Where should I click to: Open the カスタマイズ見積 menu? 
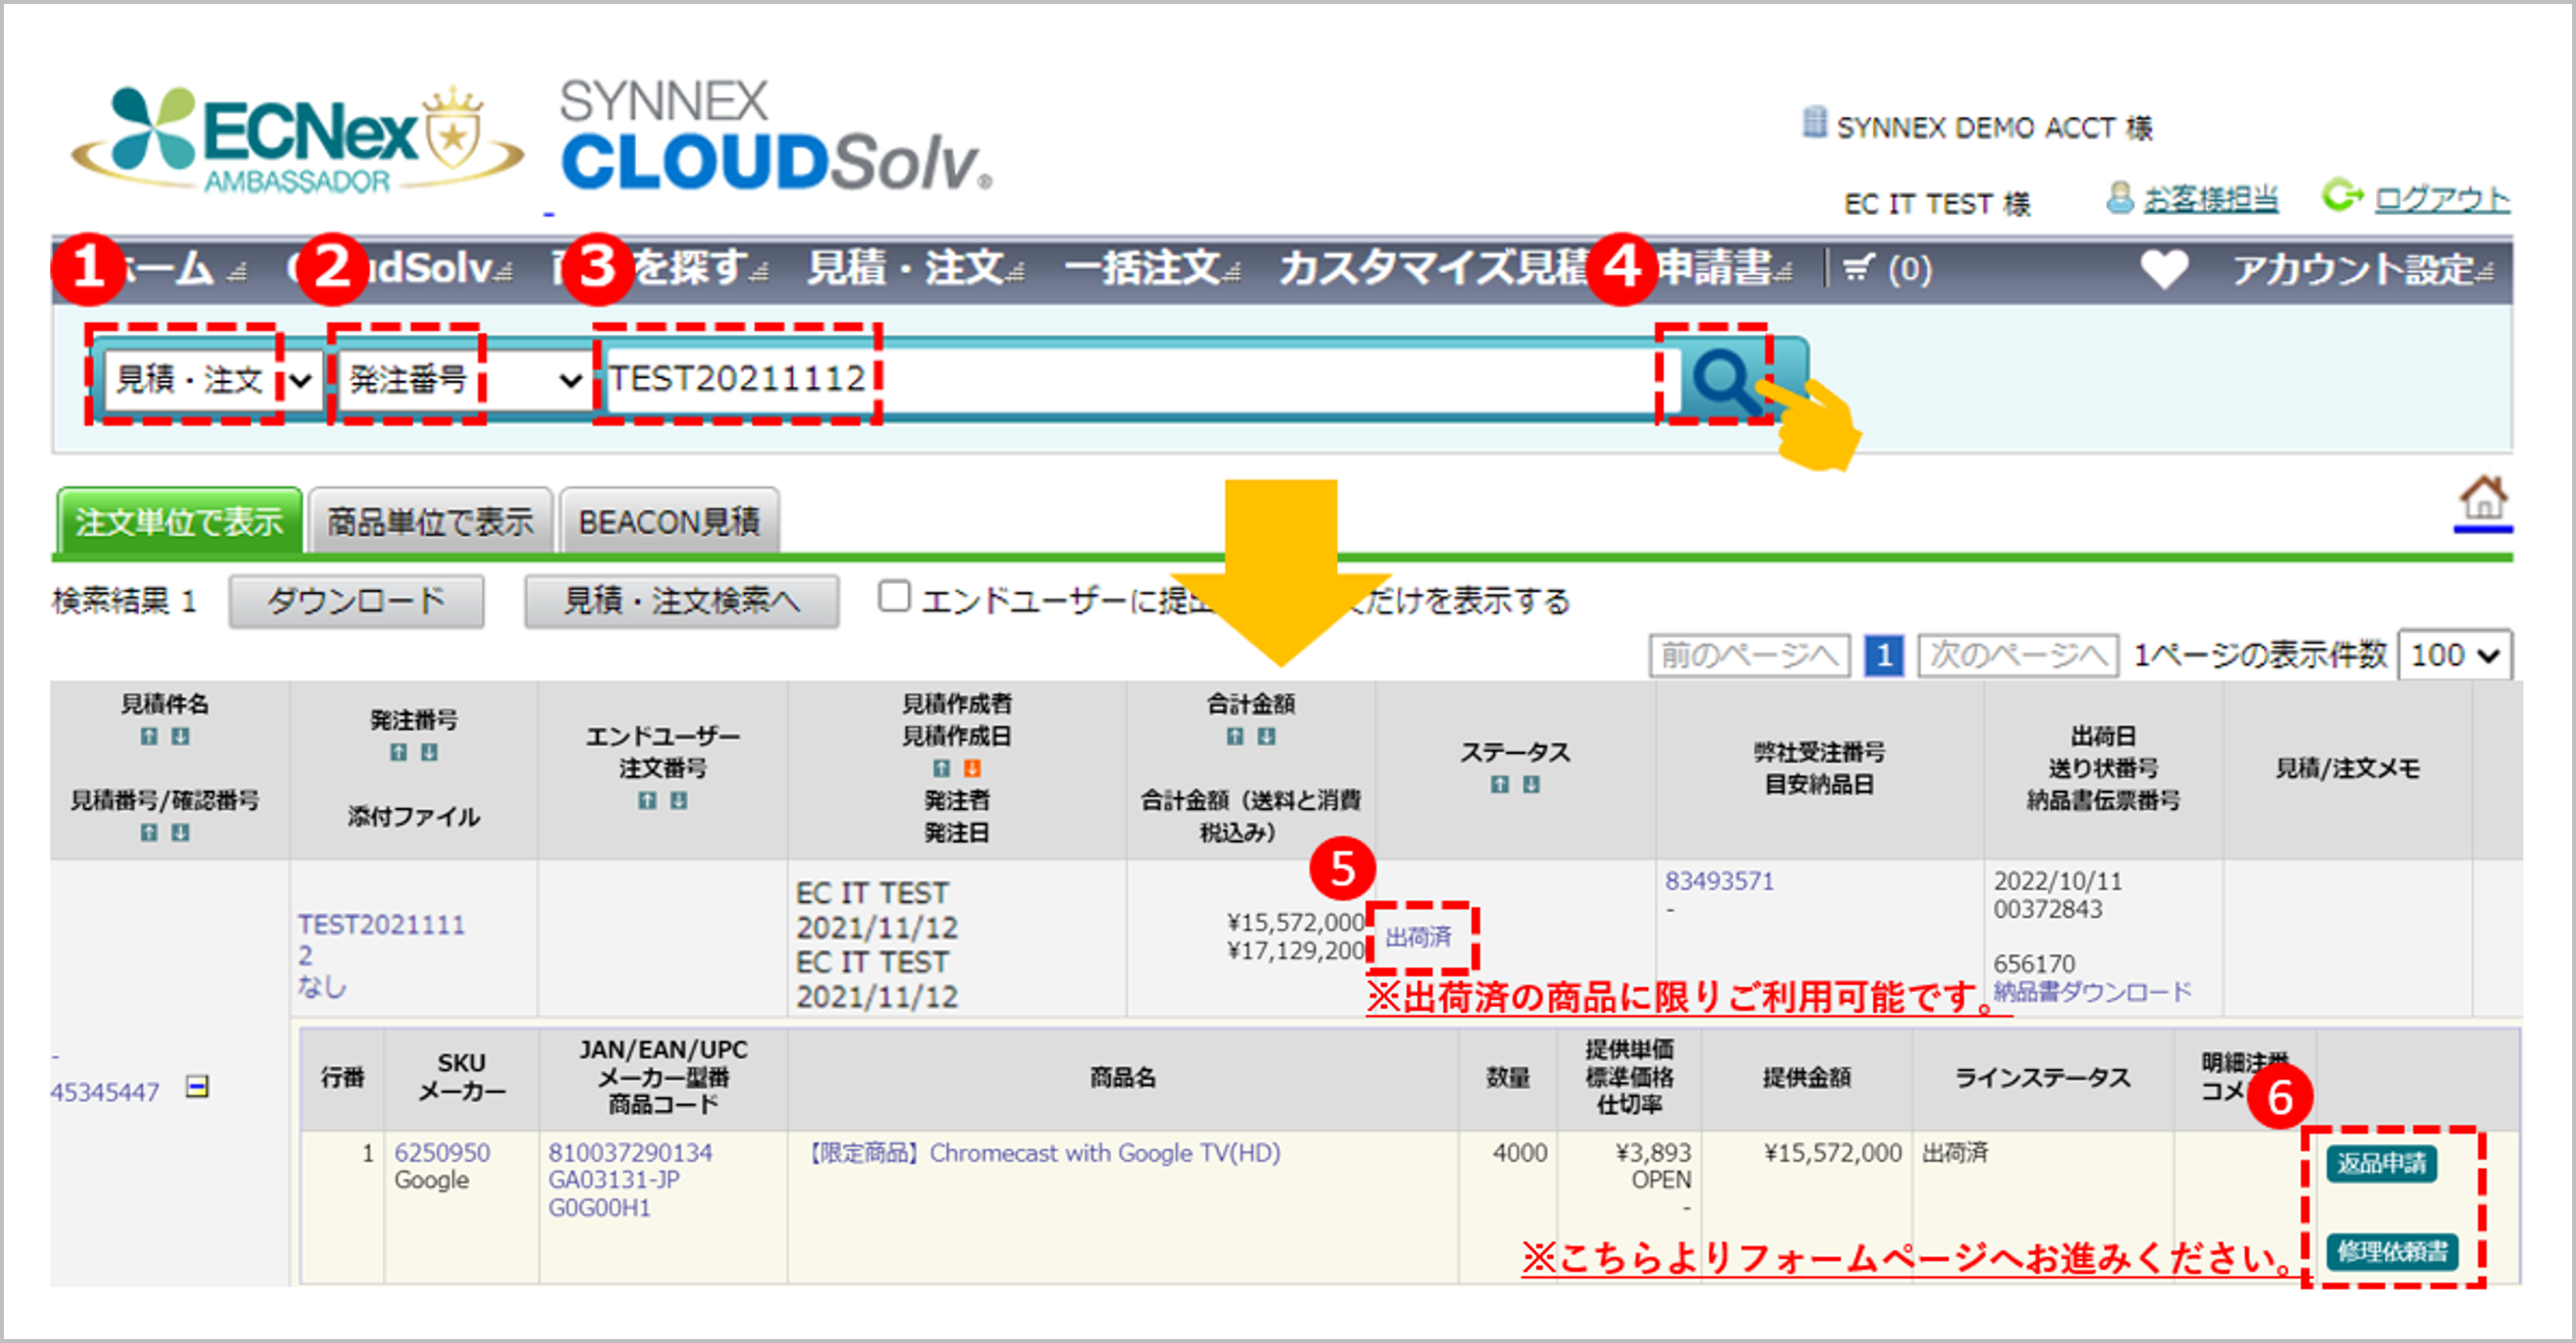coord(1436,269)
